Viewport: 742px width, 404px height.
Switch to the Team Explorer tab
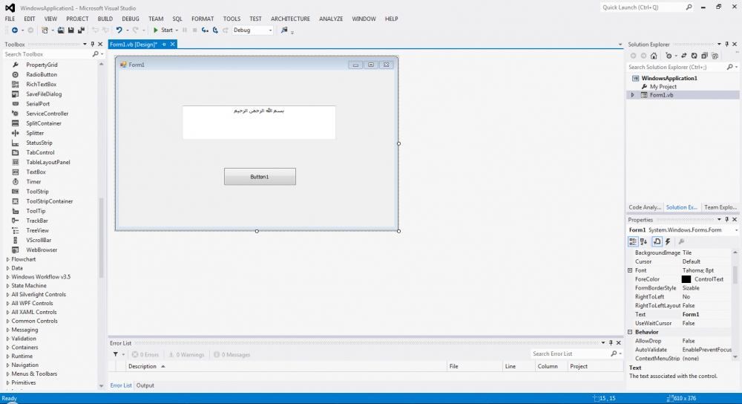pyautogui.click(x=720, y=207)
